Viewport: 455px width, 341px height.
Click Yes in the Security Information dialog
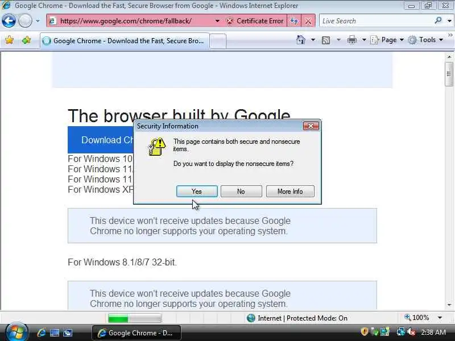coord(197,192)
